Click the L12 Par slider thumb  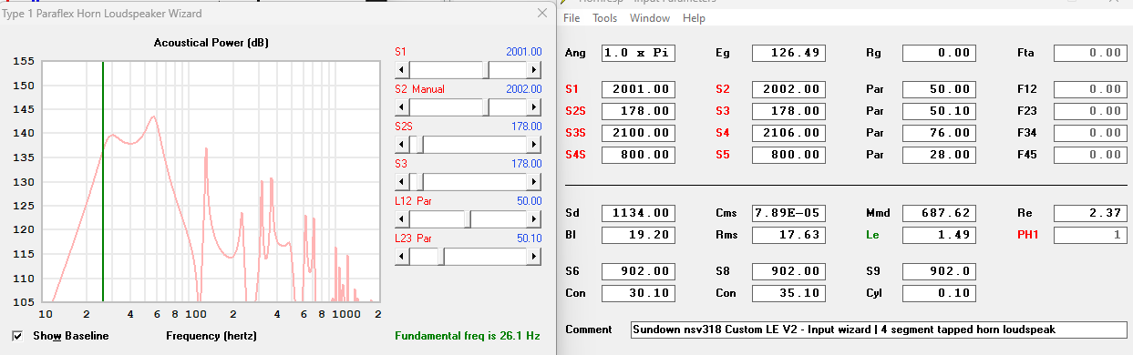[469, 219]
